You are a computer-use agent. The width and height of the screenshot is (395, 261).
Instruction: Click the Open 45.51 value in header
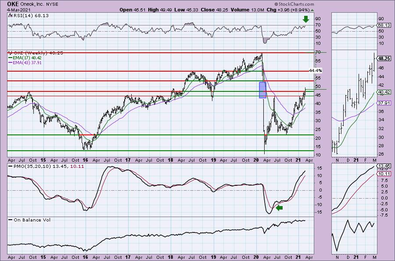133,10
